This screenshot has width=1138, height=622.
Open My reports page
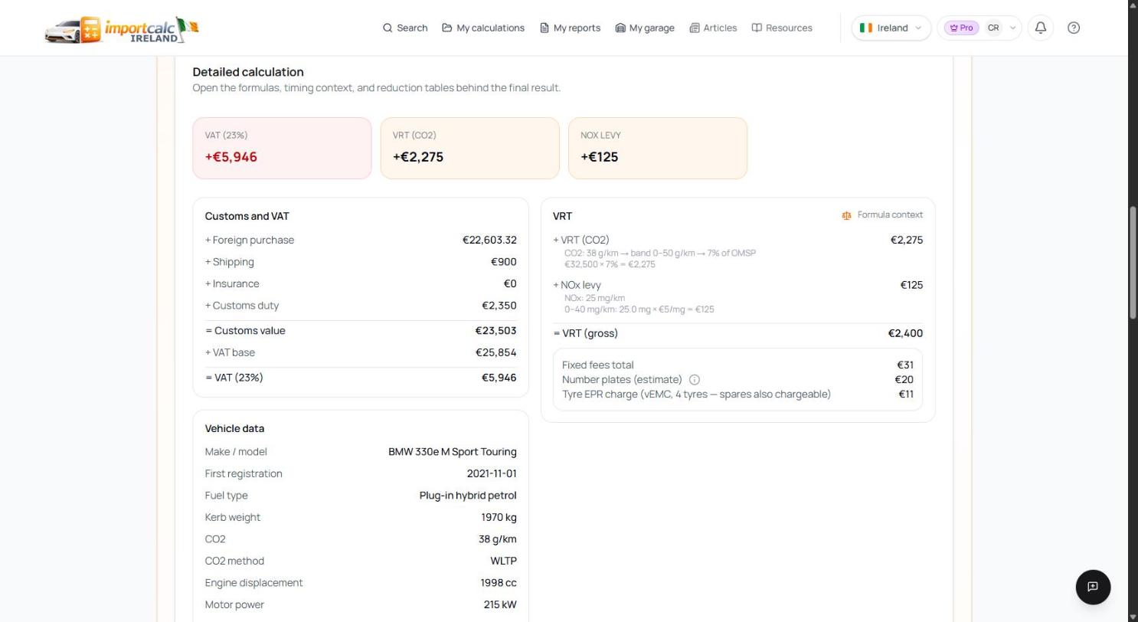point(570,28)
